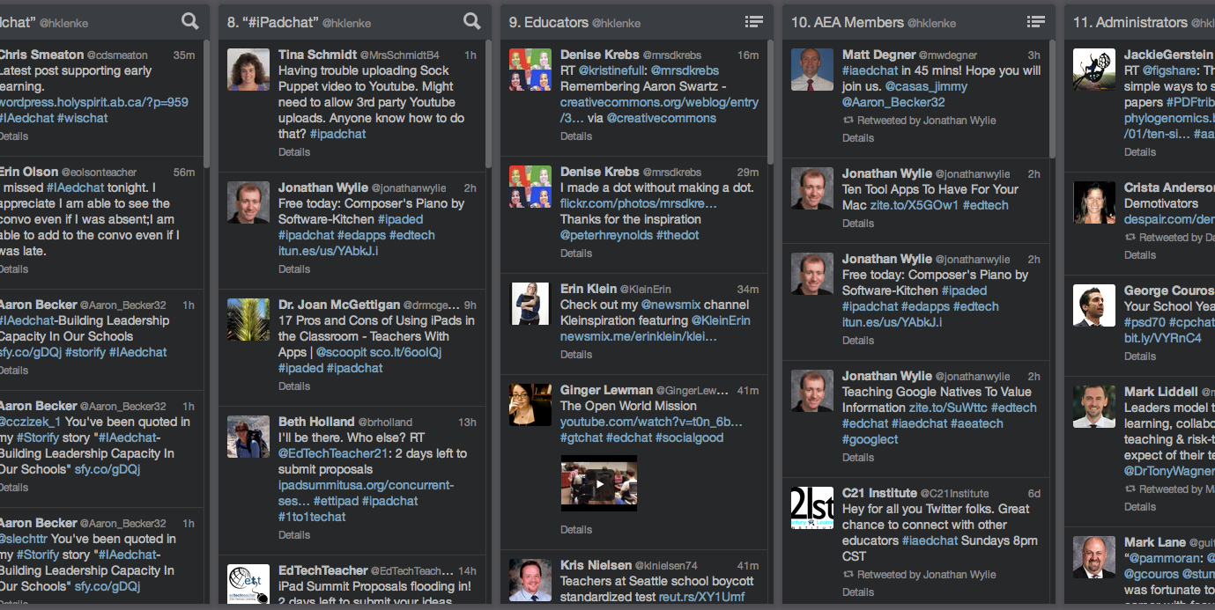Click the search icon in the #iPadchat column header

tap(472, 21)
